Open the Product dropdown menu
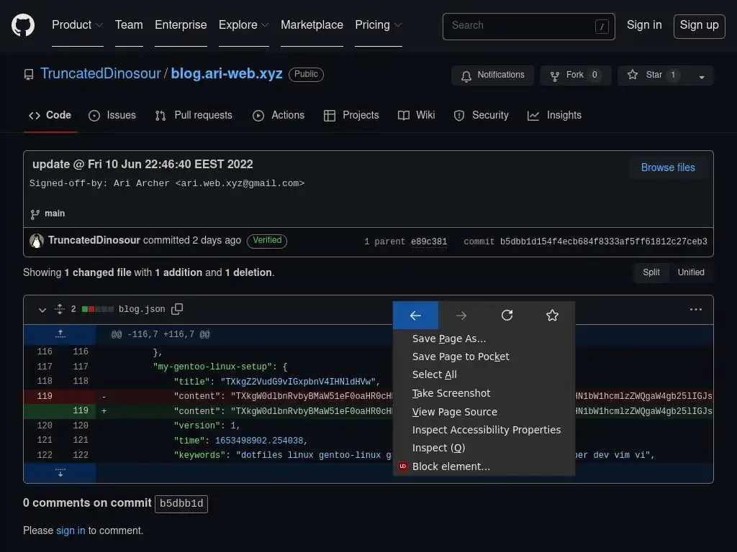737x552 pixels. point(78,25)
